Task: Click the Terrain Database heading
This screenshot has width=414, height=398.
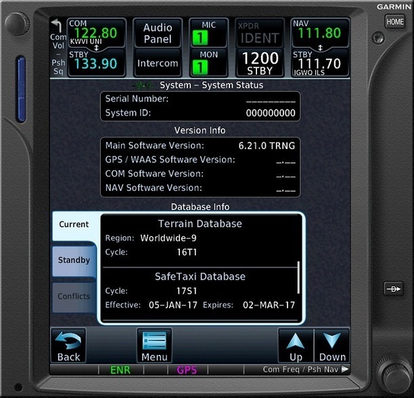Action: tap(200, 223)
